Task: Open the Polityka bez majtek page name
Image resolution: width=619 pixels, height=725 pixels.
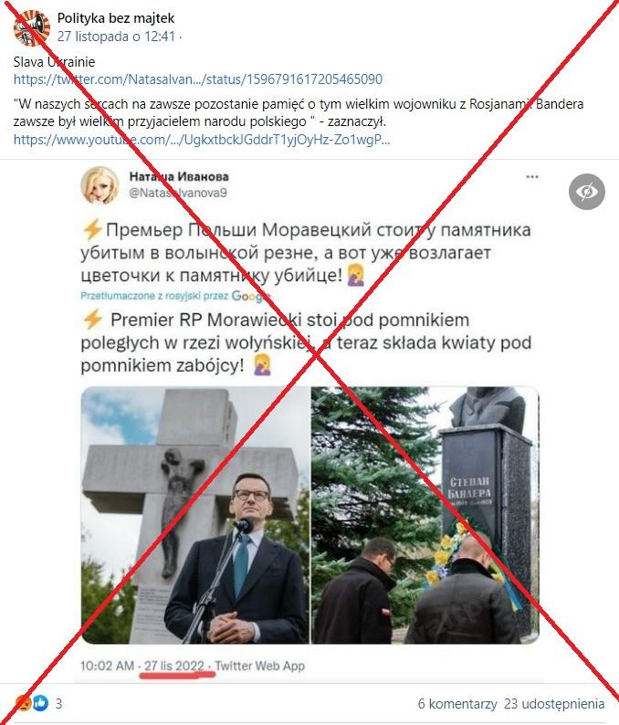Action: point(116,18)
